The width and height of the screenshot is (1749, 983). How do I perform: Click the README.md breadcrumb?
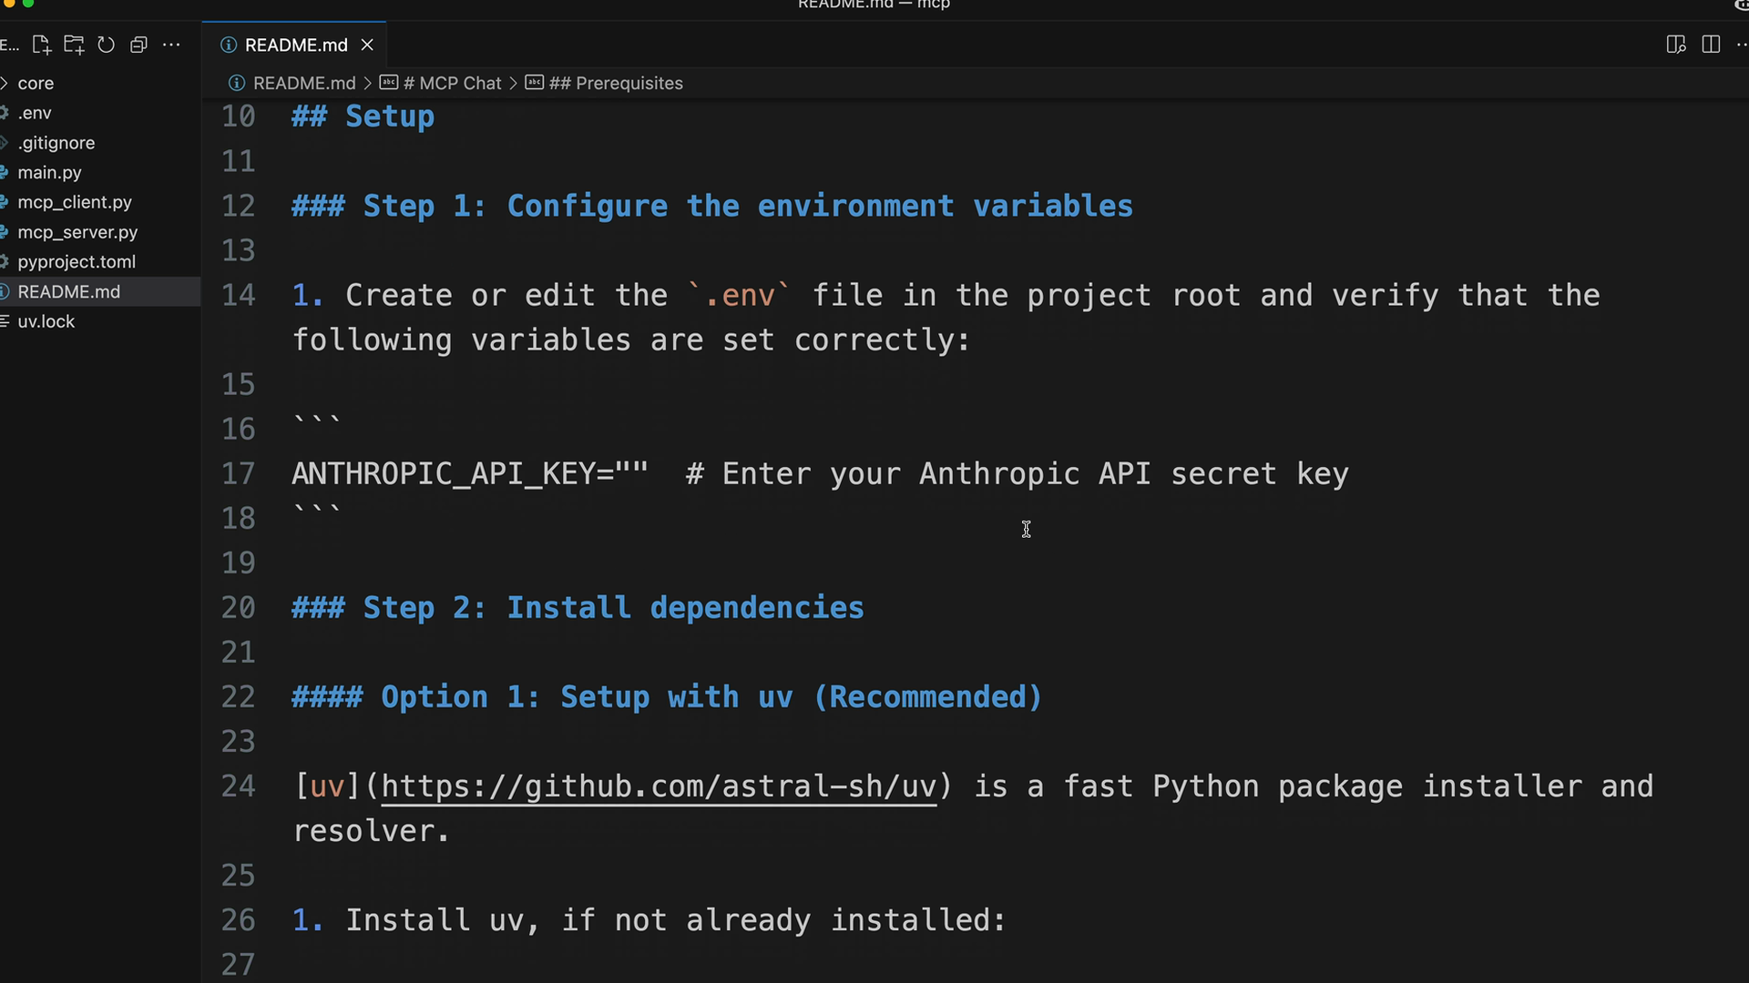point(303,83)
